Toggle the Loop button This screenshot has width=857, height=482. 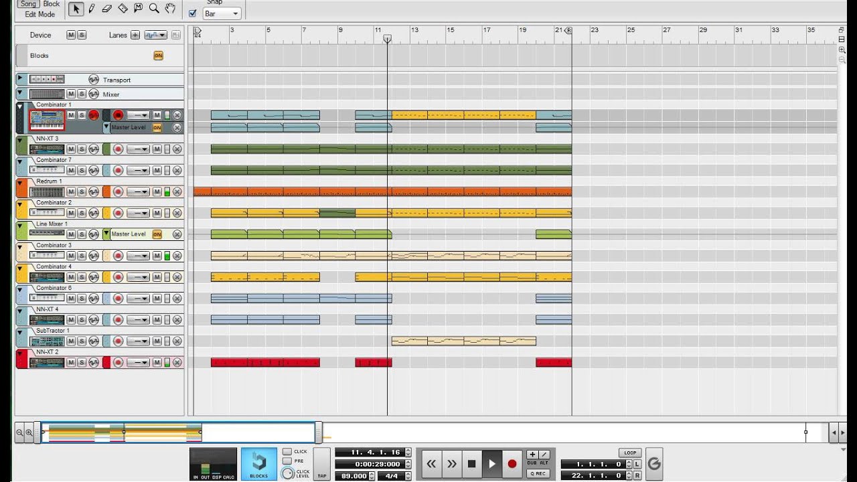[630, 453]
